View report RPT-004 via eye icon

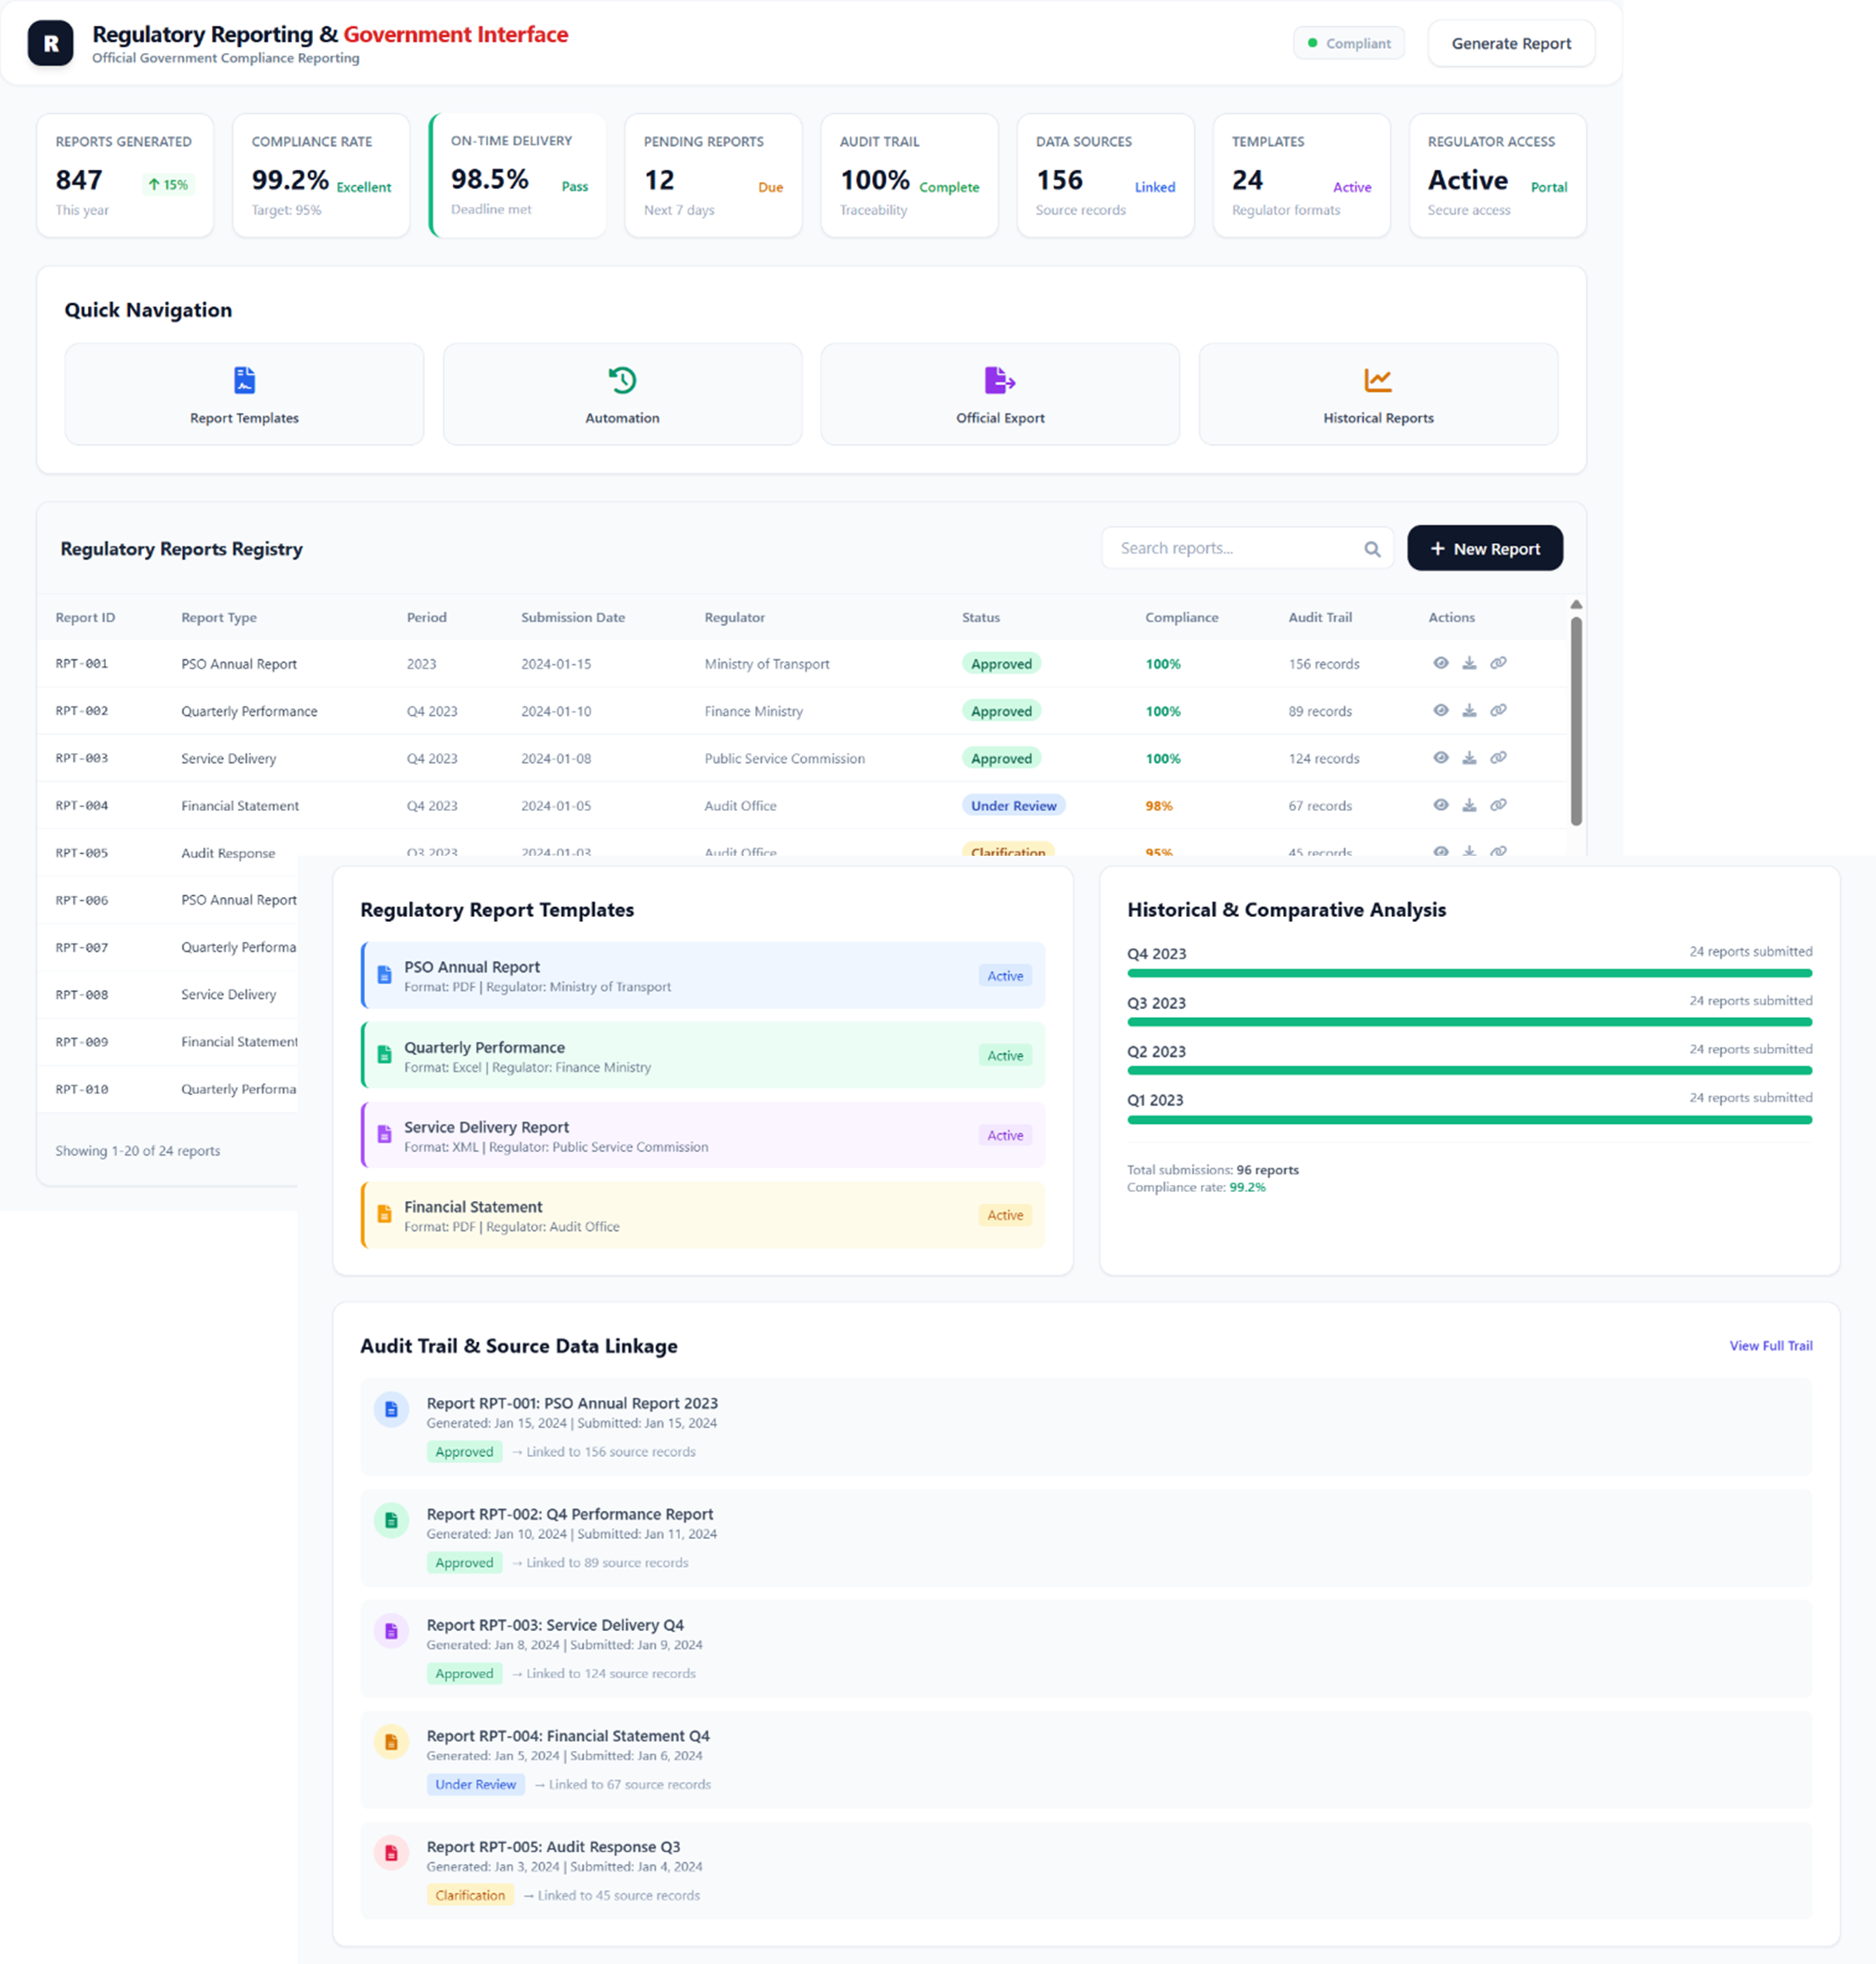pyautogui.click(x=1440, y=805)
